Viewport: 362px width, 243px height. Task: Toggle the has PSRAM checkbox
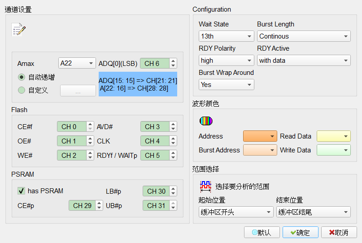click(x=21, y=191)
